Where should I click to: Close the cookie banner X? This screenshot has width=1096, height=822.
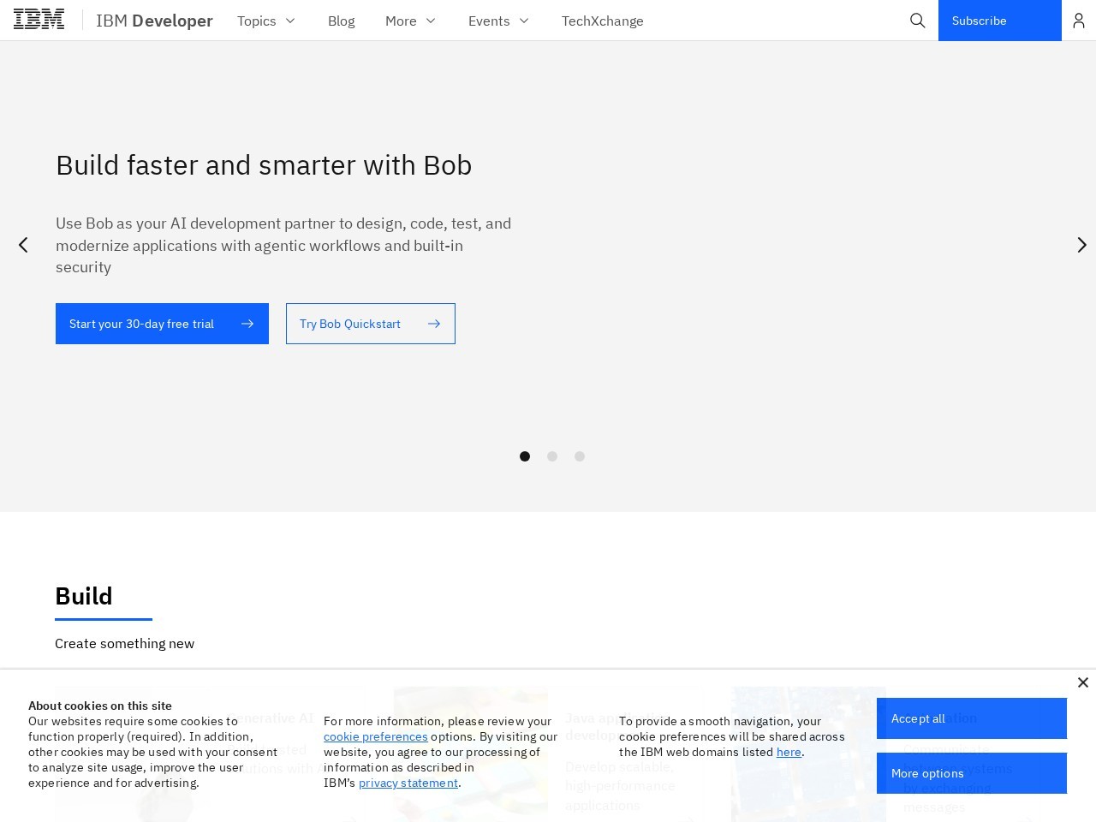point(1082,682)
